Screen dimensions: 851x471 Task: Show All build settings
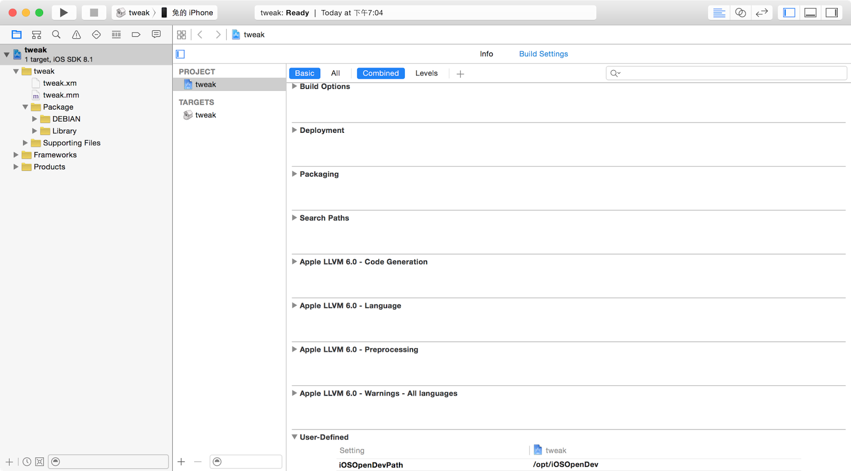tap(336, 73)
